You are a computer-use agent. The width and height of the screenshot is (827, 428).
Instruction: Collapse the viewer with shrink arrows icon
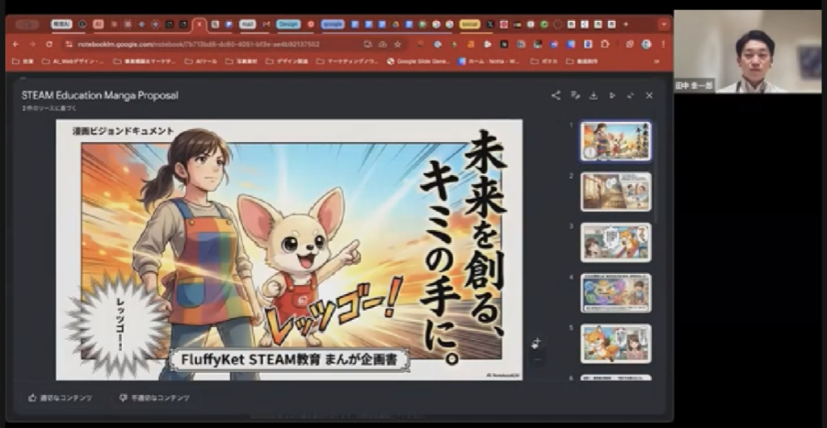[631, 95]
